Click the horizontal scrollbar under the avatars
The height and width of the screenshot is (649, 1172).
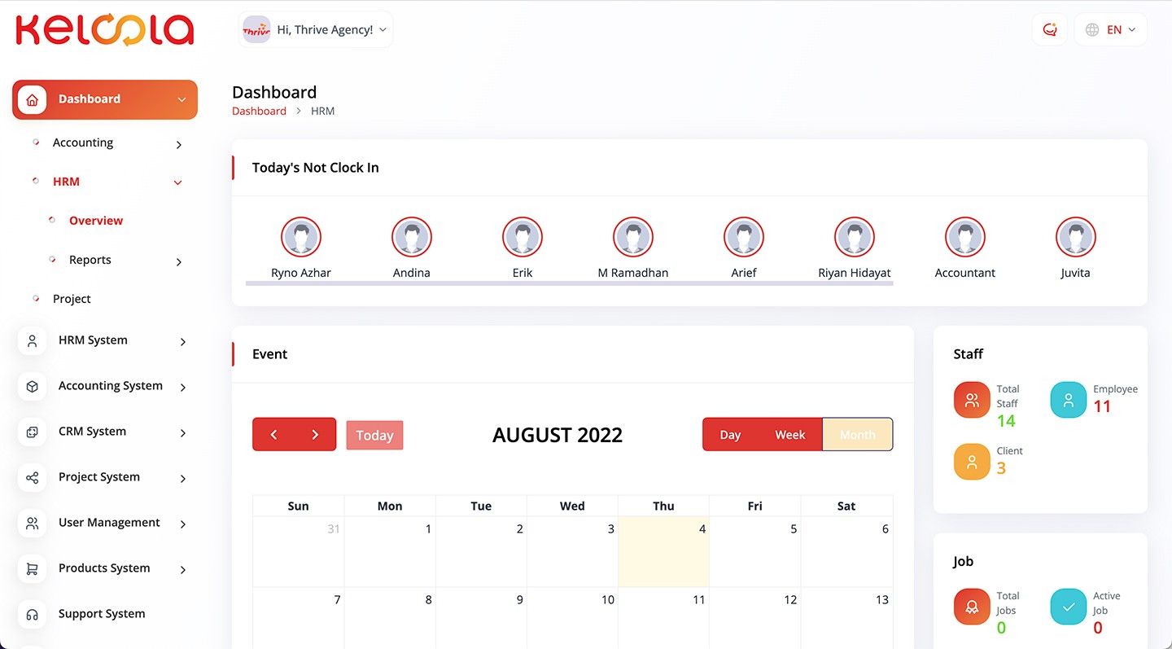(x=569, y=283)
